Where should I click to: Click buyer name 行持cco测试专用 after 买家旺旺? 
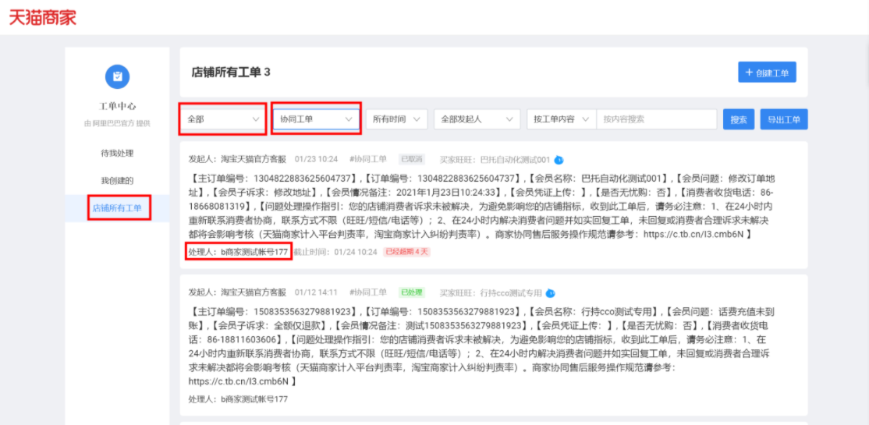[x=510, y=292]
